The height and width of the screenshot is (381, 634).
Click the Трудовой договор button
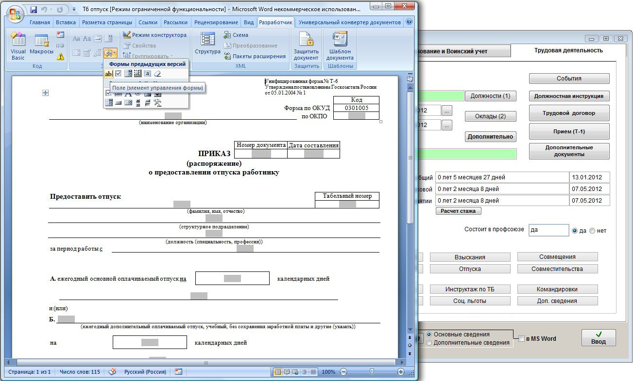[x=568, y=113]
